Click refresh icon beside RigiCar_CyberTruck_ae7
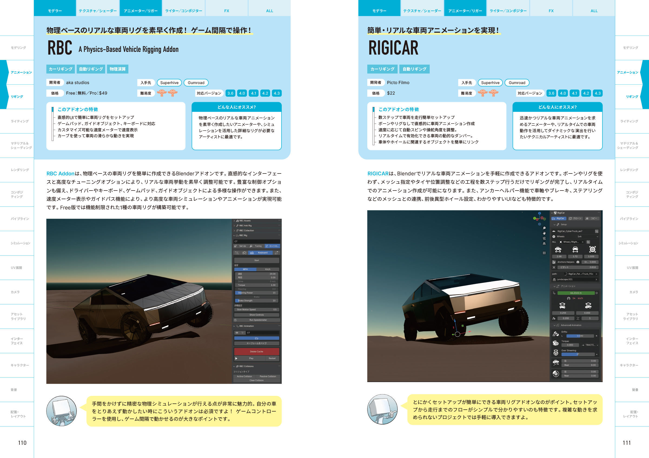Viewport: 649px width, 458px height. [x=597, y=231]
